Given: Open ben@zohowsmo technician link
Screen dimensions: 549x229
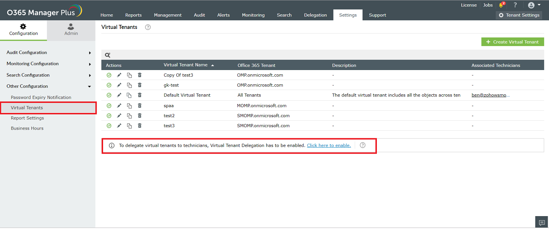Looking at the screenshot, I should [491, 95].
